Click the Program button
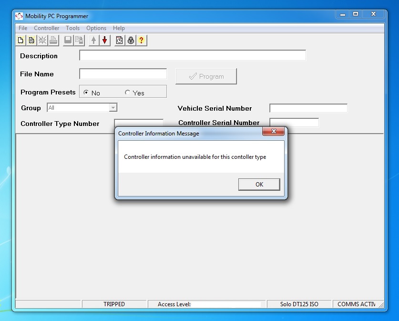 (206, 76)
